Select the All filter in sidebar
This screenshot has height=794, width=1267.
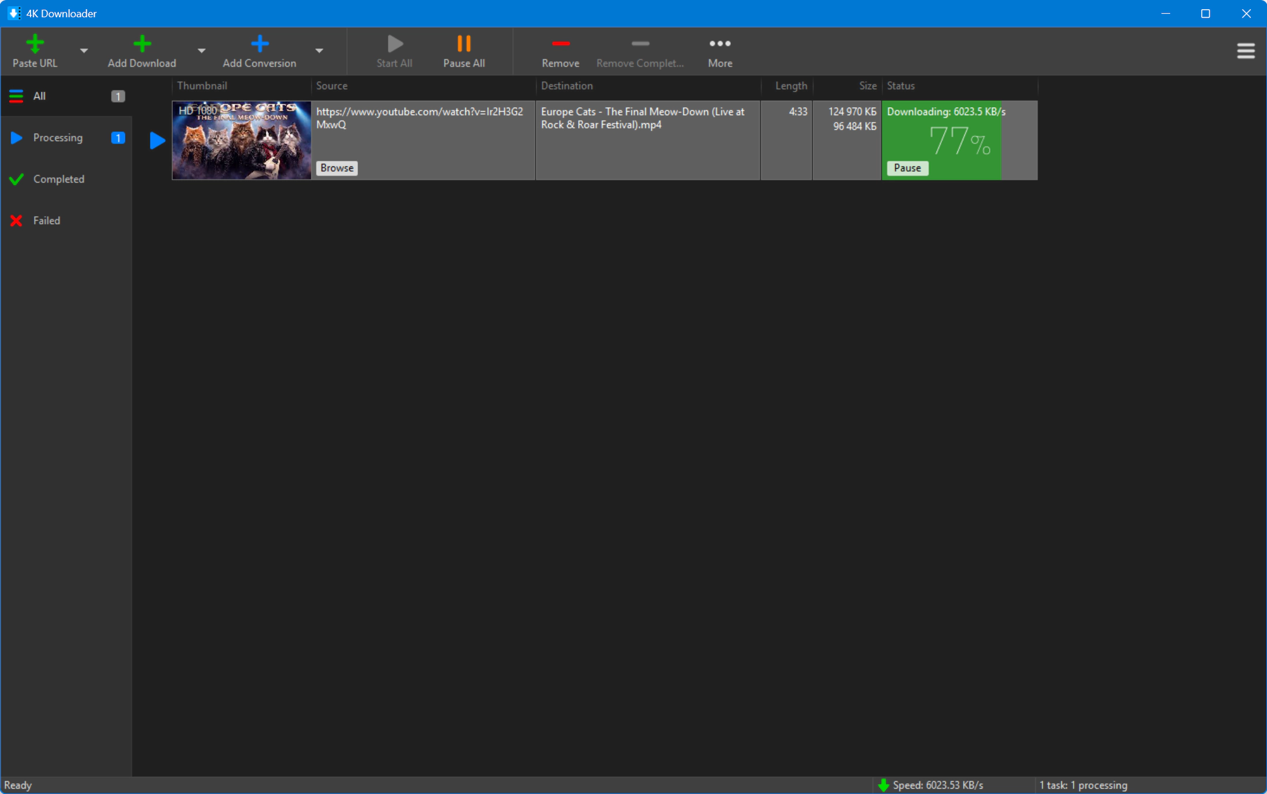[66, 96]
